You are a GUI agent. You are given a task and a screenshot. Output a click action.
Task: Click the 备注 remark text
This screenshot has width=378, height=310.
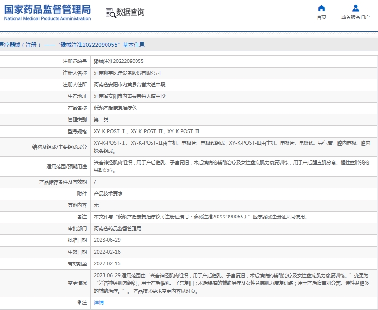coord(201,217)
